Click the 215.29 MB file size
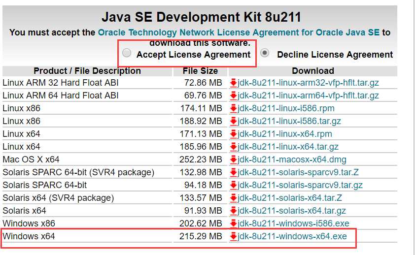 coord(201,236)
